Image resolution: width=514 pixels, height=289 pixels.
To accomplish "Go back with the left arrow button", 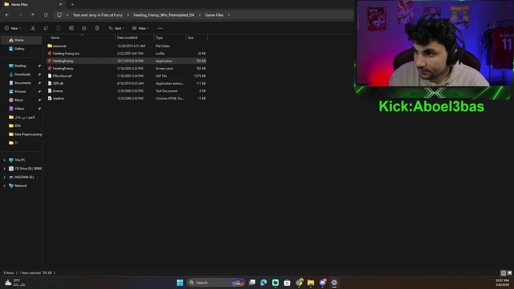I will pyautogui.click(x=7, y=15).
